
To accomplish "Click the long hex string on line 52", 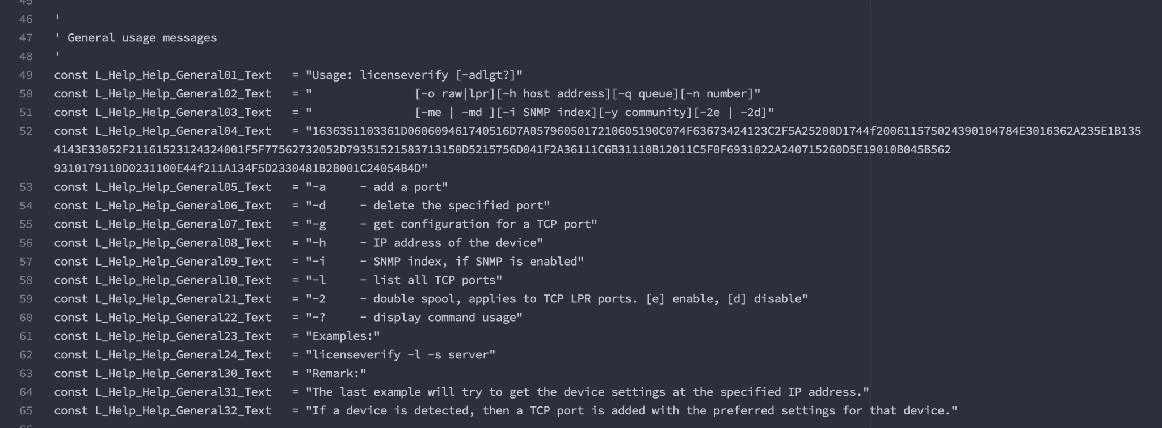I will coord(597,149).
